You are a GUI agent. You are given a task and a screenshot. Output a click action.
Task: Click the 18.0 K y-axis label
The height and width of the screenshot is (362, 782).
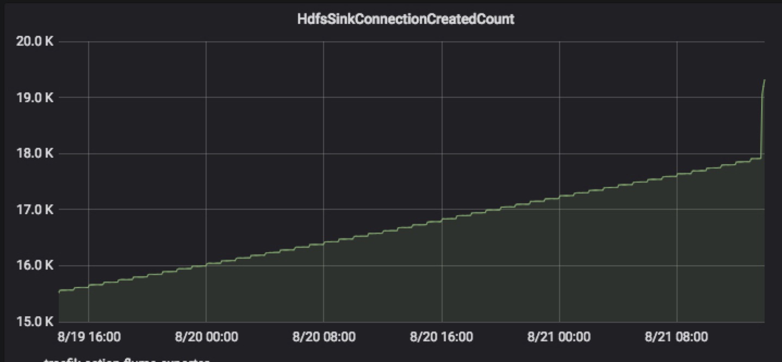click(x=35, y=154)
